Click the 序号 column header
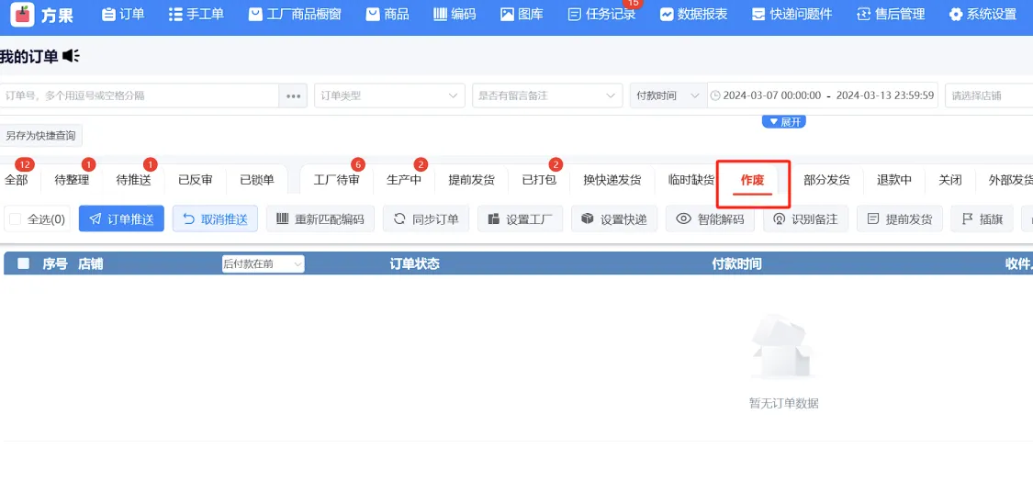The image size is (1033, 481). click(55, 264)
